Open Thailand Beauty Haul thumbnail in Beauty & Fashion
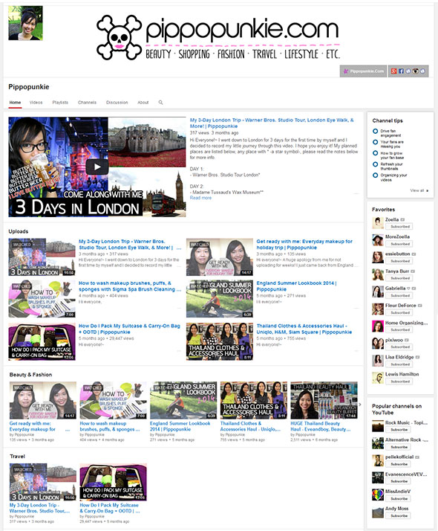 pos(324,400)
